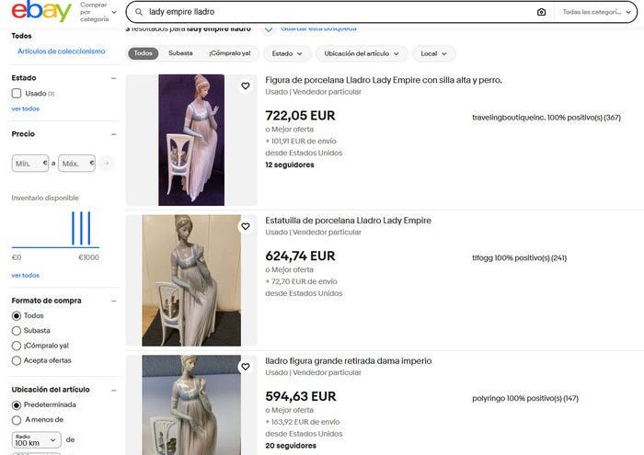Select Todos purchase format radio
644x455 pixels.
[x=17, y=316]
